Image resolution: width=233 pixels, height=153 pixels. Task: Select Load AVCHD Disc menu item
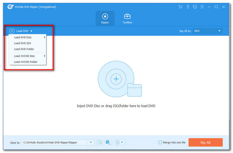[27, 56]
